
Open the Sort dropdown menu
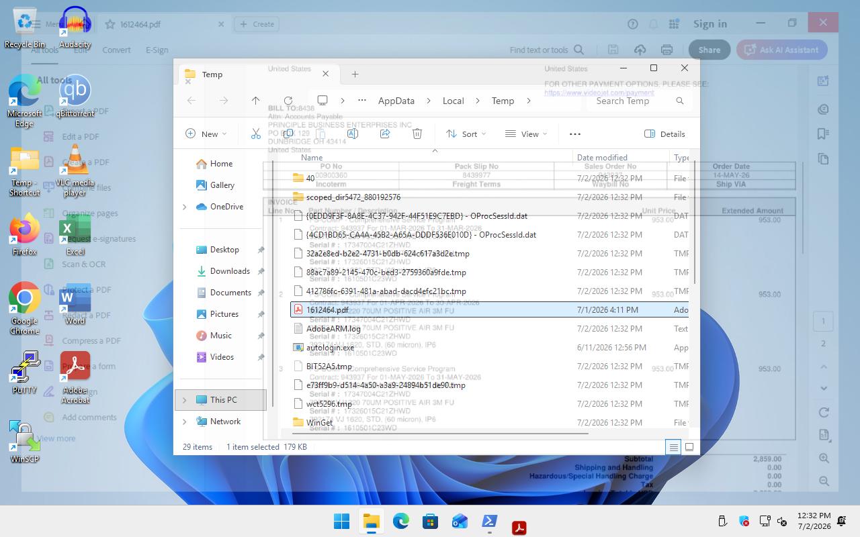click(466, 134)
